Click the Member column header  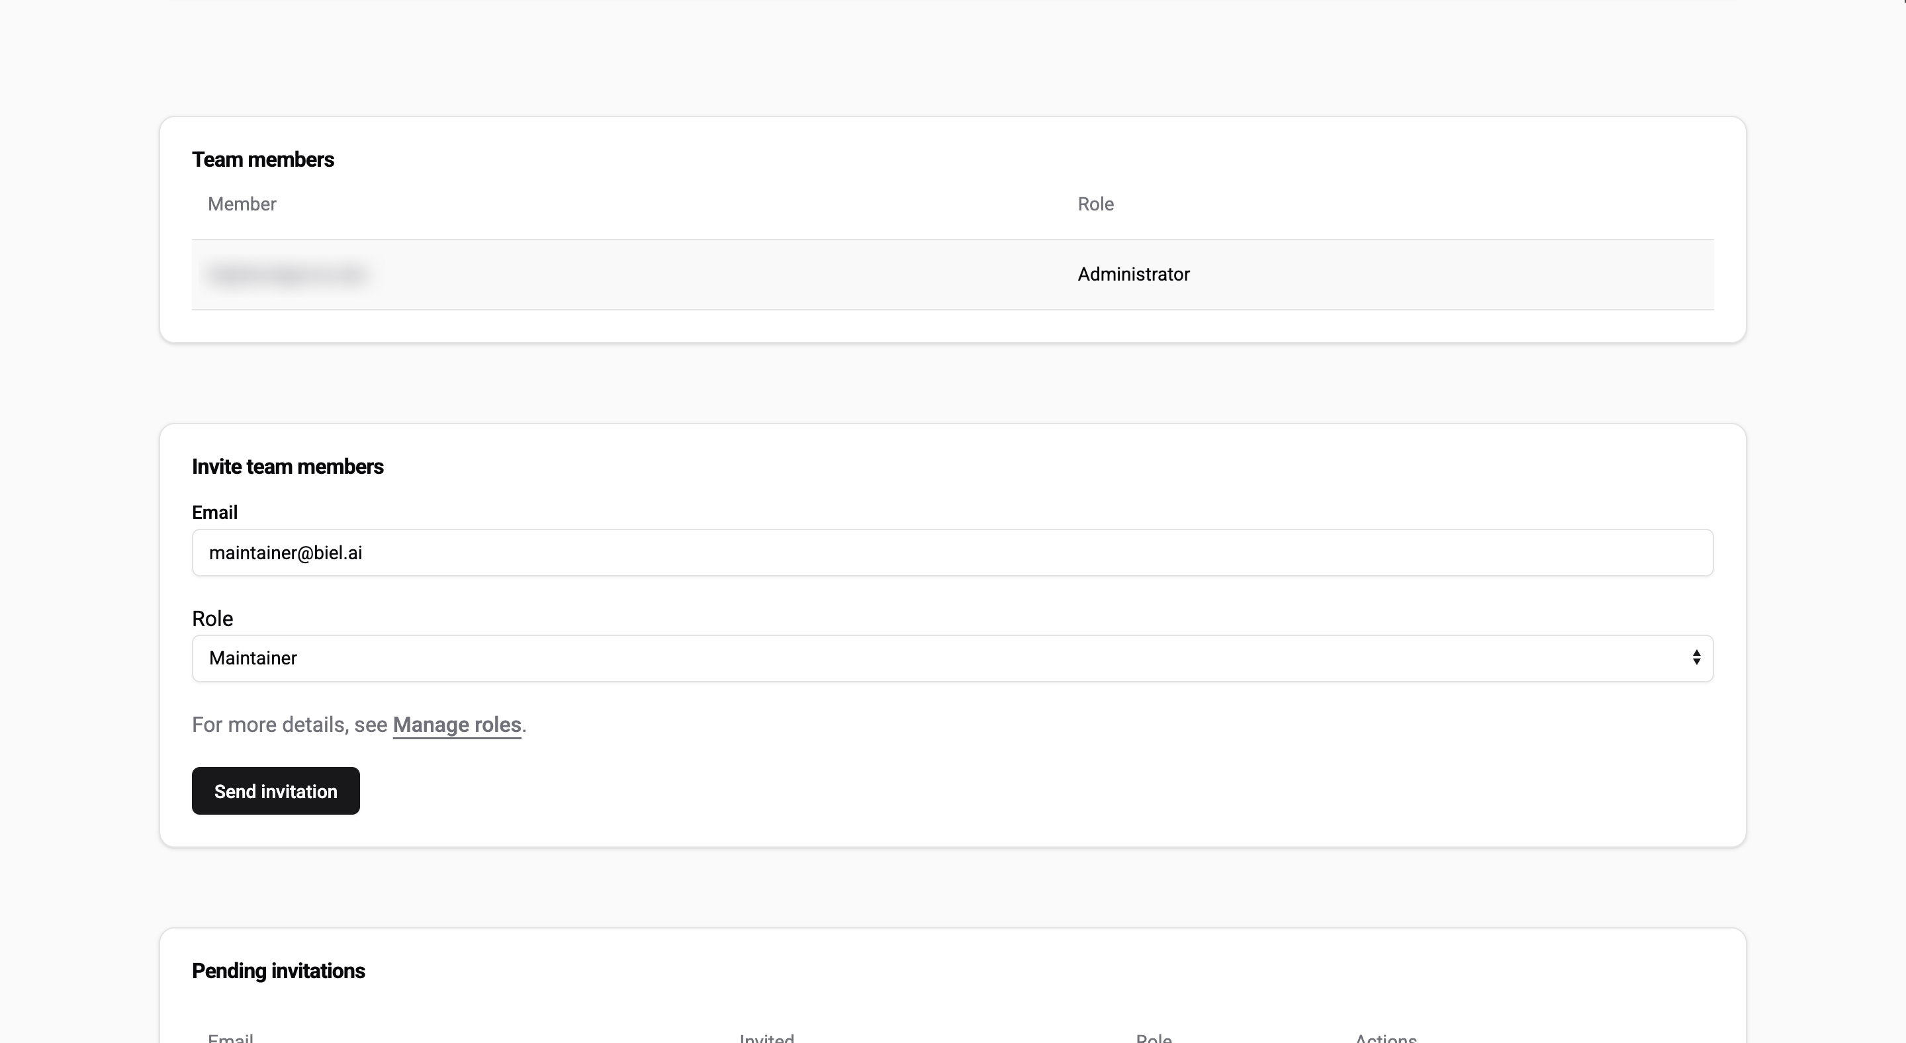241,204
